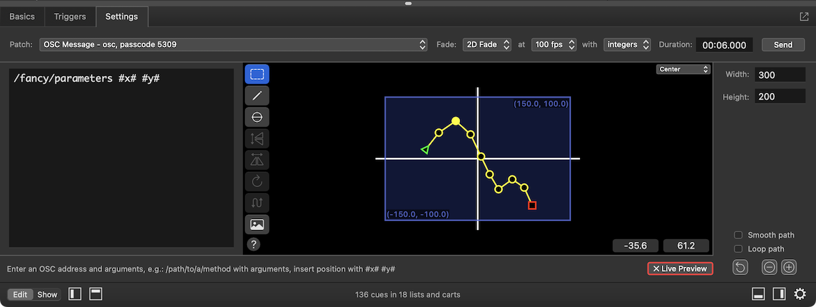Select the filled yellow path point

click(455, 121)
